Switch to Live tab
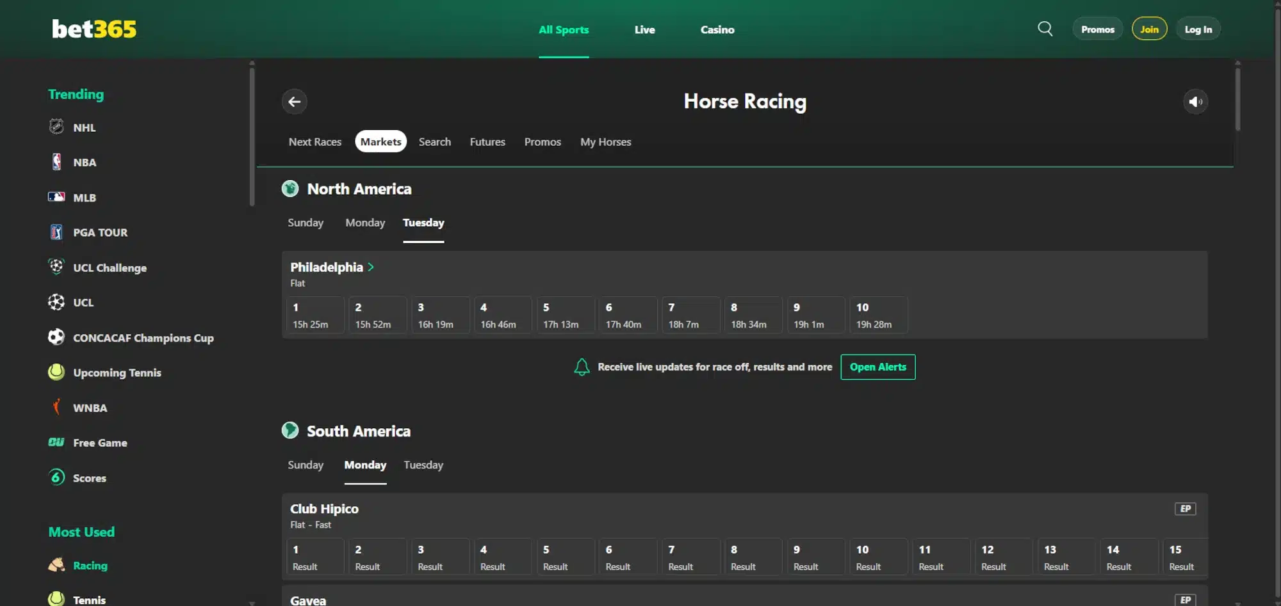 (644, 29)
